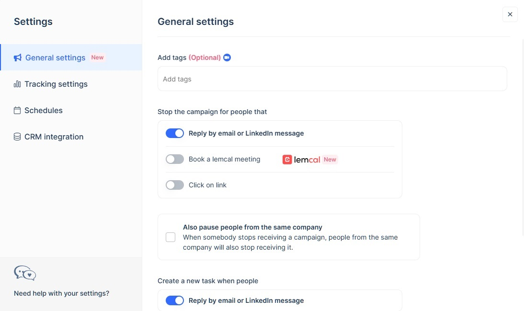The height and width of the screenshot is (311, 524).
Task: Open the help chat bubble icon
Action: tap(24, 273)
